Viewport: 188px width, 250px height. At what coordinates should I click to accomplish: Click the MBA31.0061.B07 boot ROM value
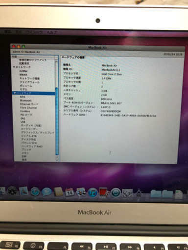[x=111, y=103]
